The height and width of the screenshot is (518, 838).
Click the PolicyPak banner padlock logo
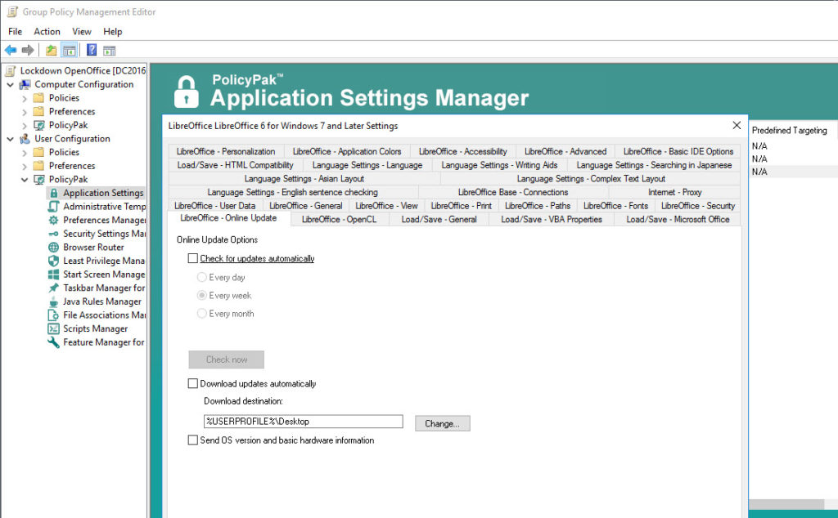(x=187, y=92)
